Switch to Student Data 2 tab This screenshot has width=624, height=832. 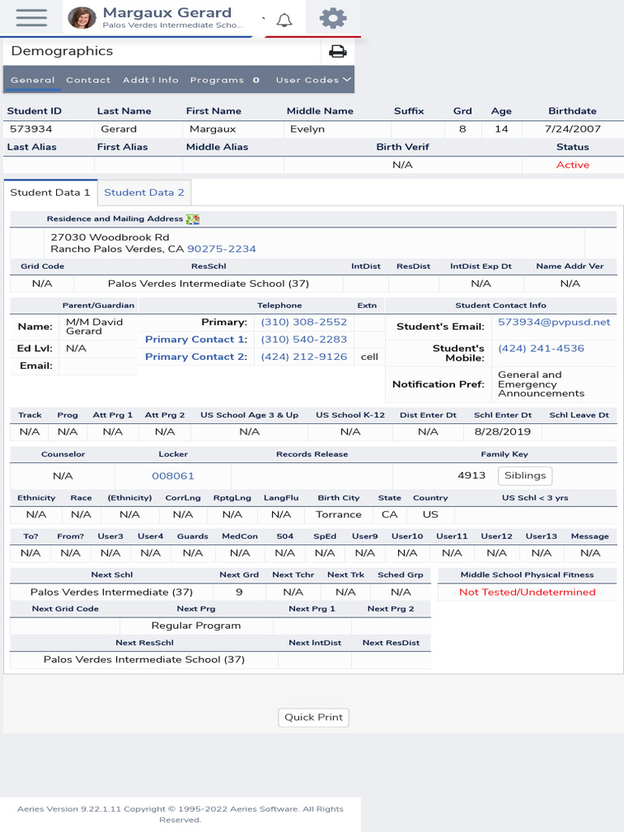[144, 193]
